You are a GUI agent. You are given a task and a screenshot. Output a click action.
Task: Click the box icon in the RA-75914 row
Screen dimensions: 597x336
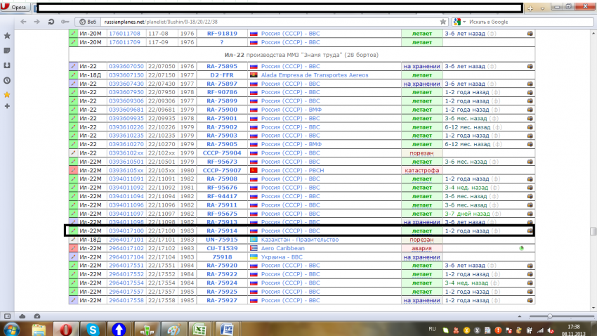[x=530, y=231]
